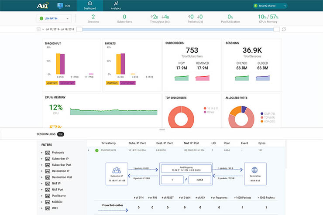Click the calendar icon beside the date range
This screenshot has width=323, height=215.
[38, 29]
